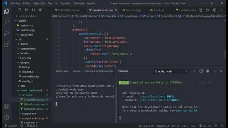Open the Extensions view
228x128 pixels.
(6, 44)
